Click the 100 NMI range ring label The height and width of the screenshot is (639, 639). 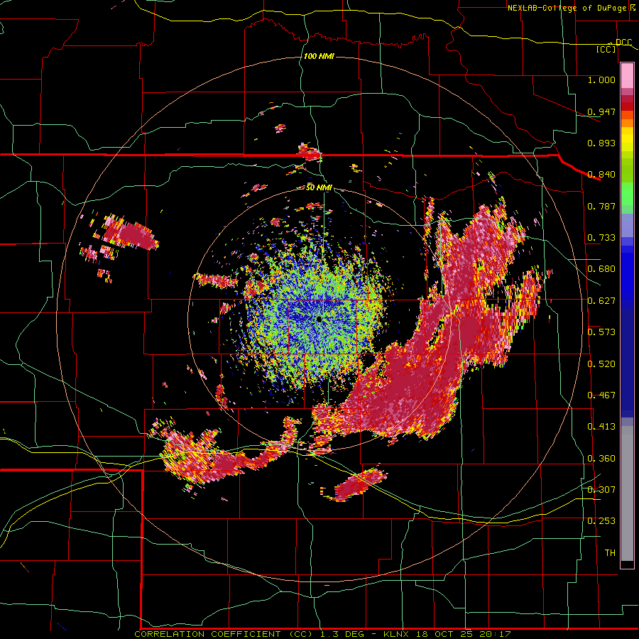pyautogui.click(x=319, y=56)
